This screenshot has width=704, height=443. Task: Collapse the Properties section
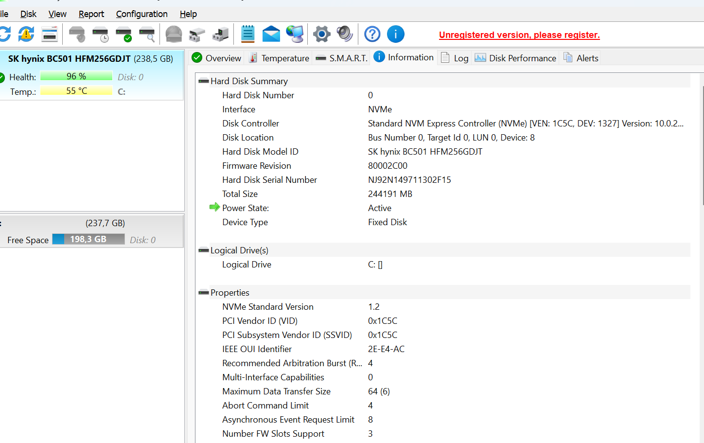(x=204, y=293)
